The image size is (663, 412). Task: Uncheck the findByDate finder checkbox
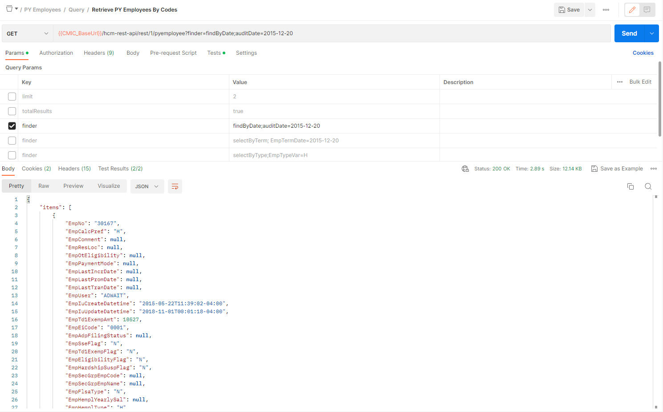pyautogui.click(x=12, y=126)
